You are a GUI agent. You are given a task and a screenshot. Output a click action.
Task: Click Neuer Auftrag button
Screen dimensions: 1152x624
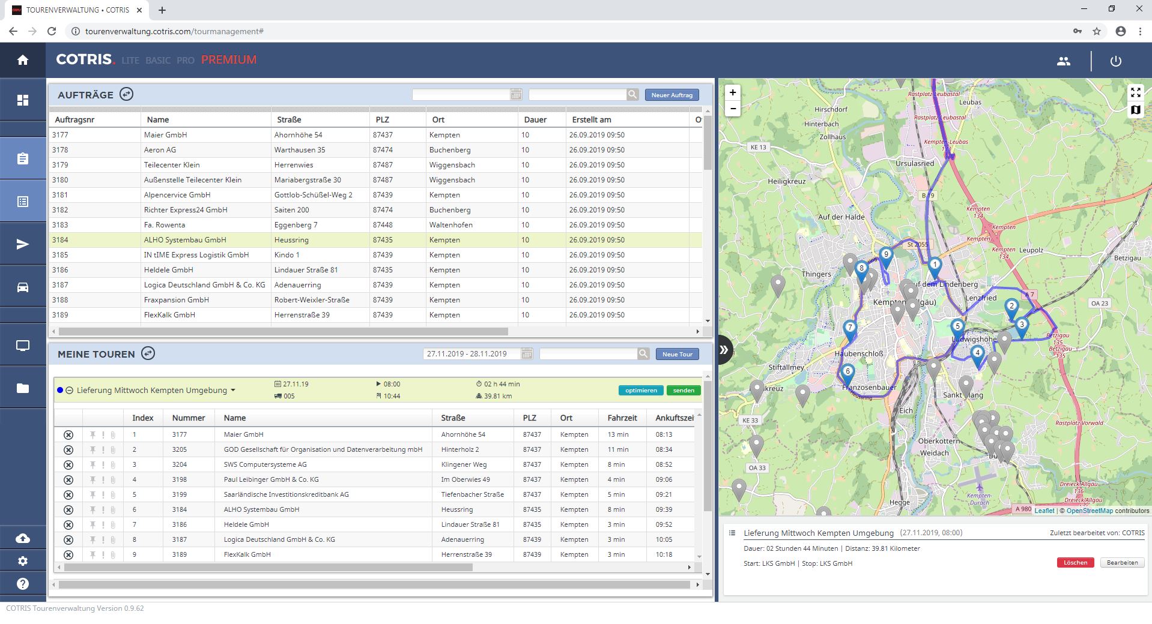pos(671,95)
